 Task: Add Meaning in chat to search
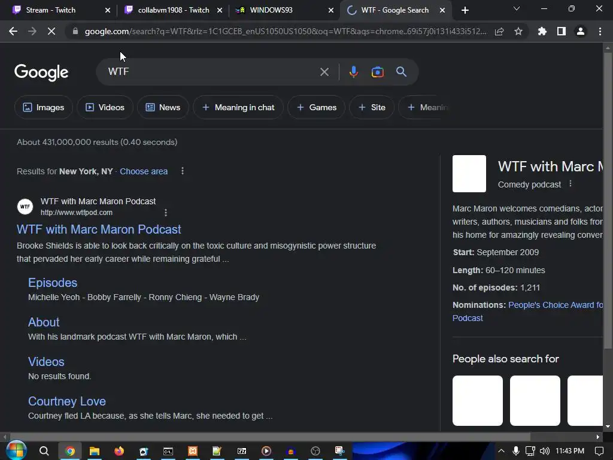(238, 107)
